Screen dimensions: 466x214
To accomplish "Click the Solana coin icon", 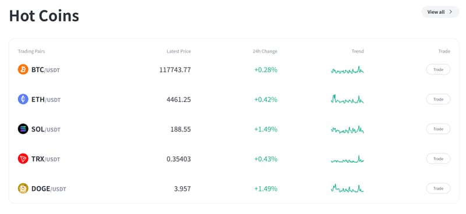I will point(23,129).
